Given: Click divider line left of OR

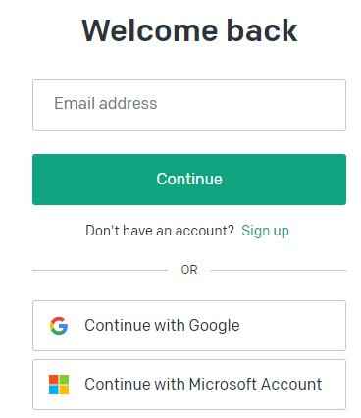Looking at the screenshot, I should pos(100,271).
